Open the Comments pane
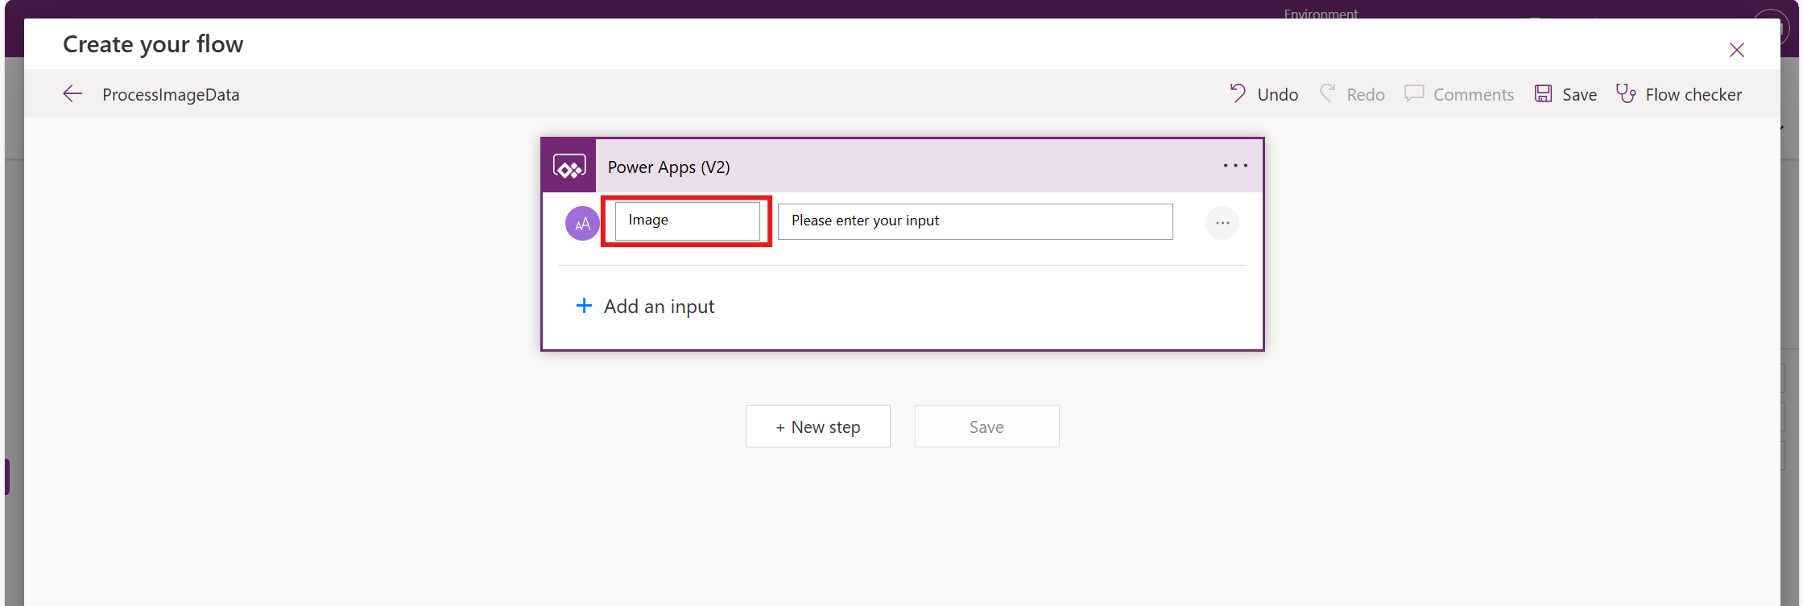The height and width of the screenshot is (606, 1803). (1458, 94)
